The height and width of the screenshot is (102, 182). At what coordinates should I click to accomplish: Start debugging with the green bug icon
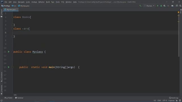161,6
